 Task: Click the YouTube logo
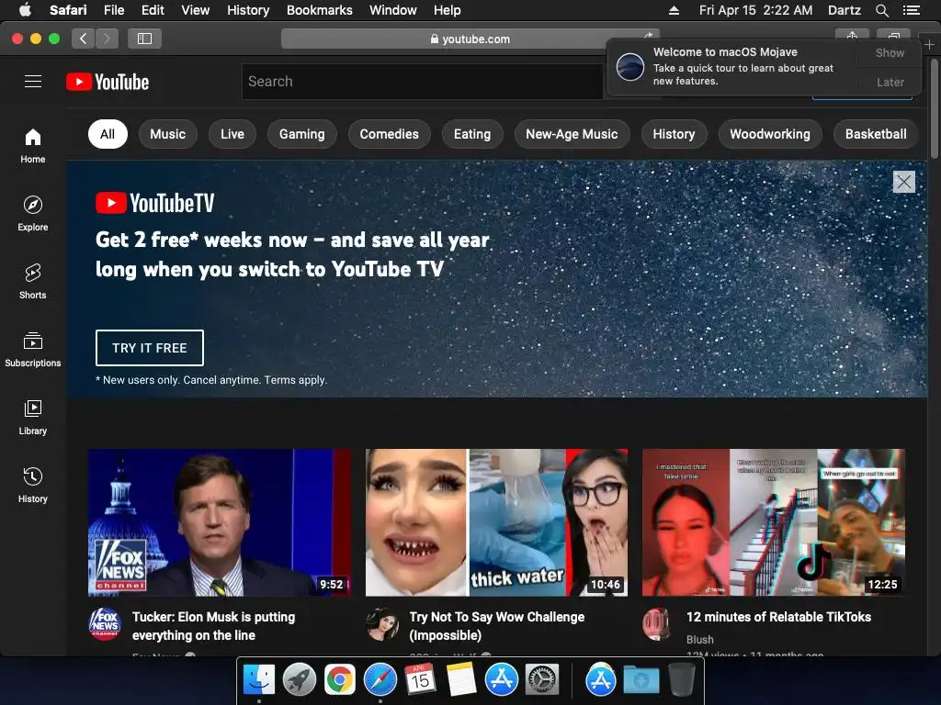tap(108, 82)
